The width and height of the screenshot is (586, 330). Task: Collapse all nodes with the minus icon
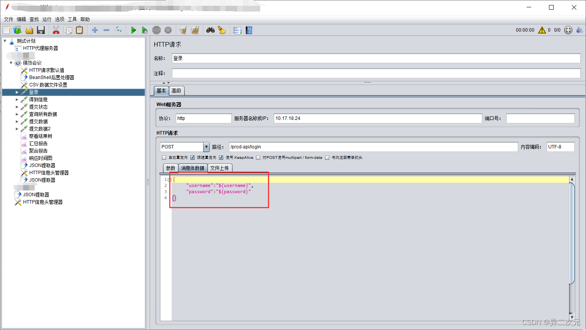pyautogui.click(x=106, y=30)
